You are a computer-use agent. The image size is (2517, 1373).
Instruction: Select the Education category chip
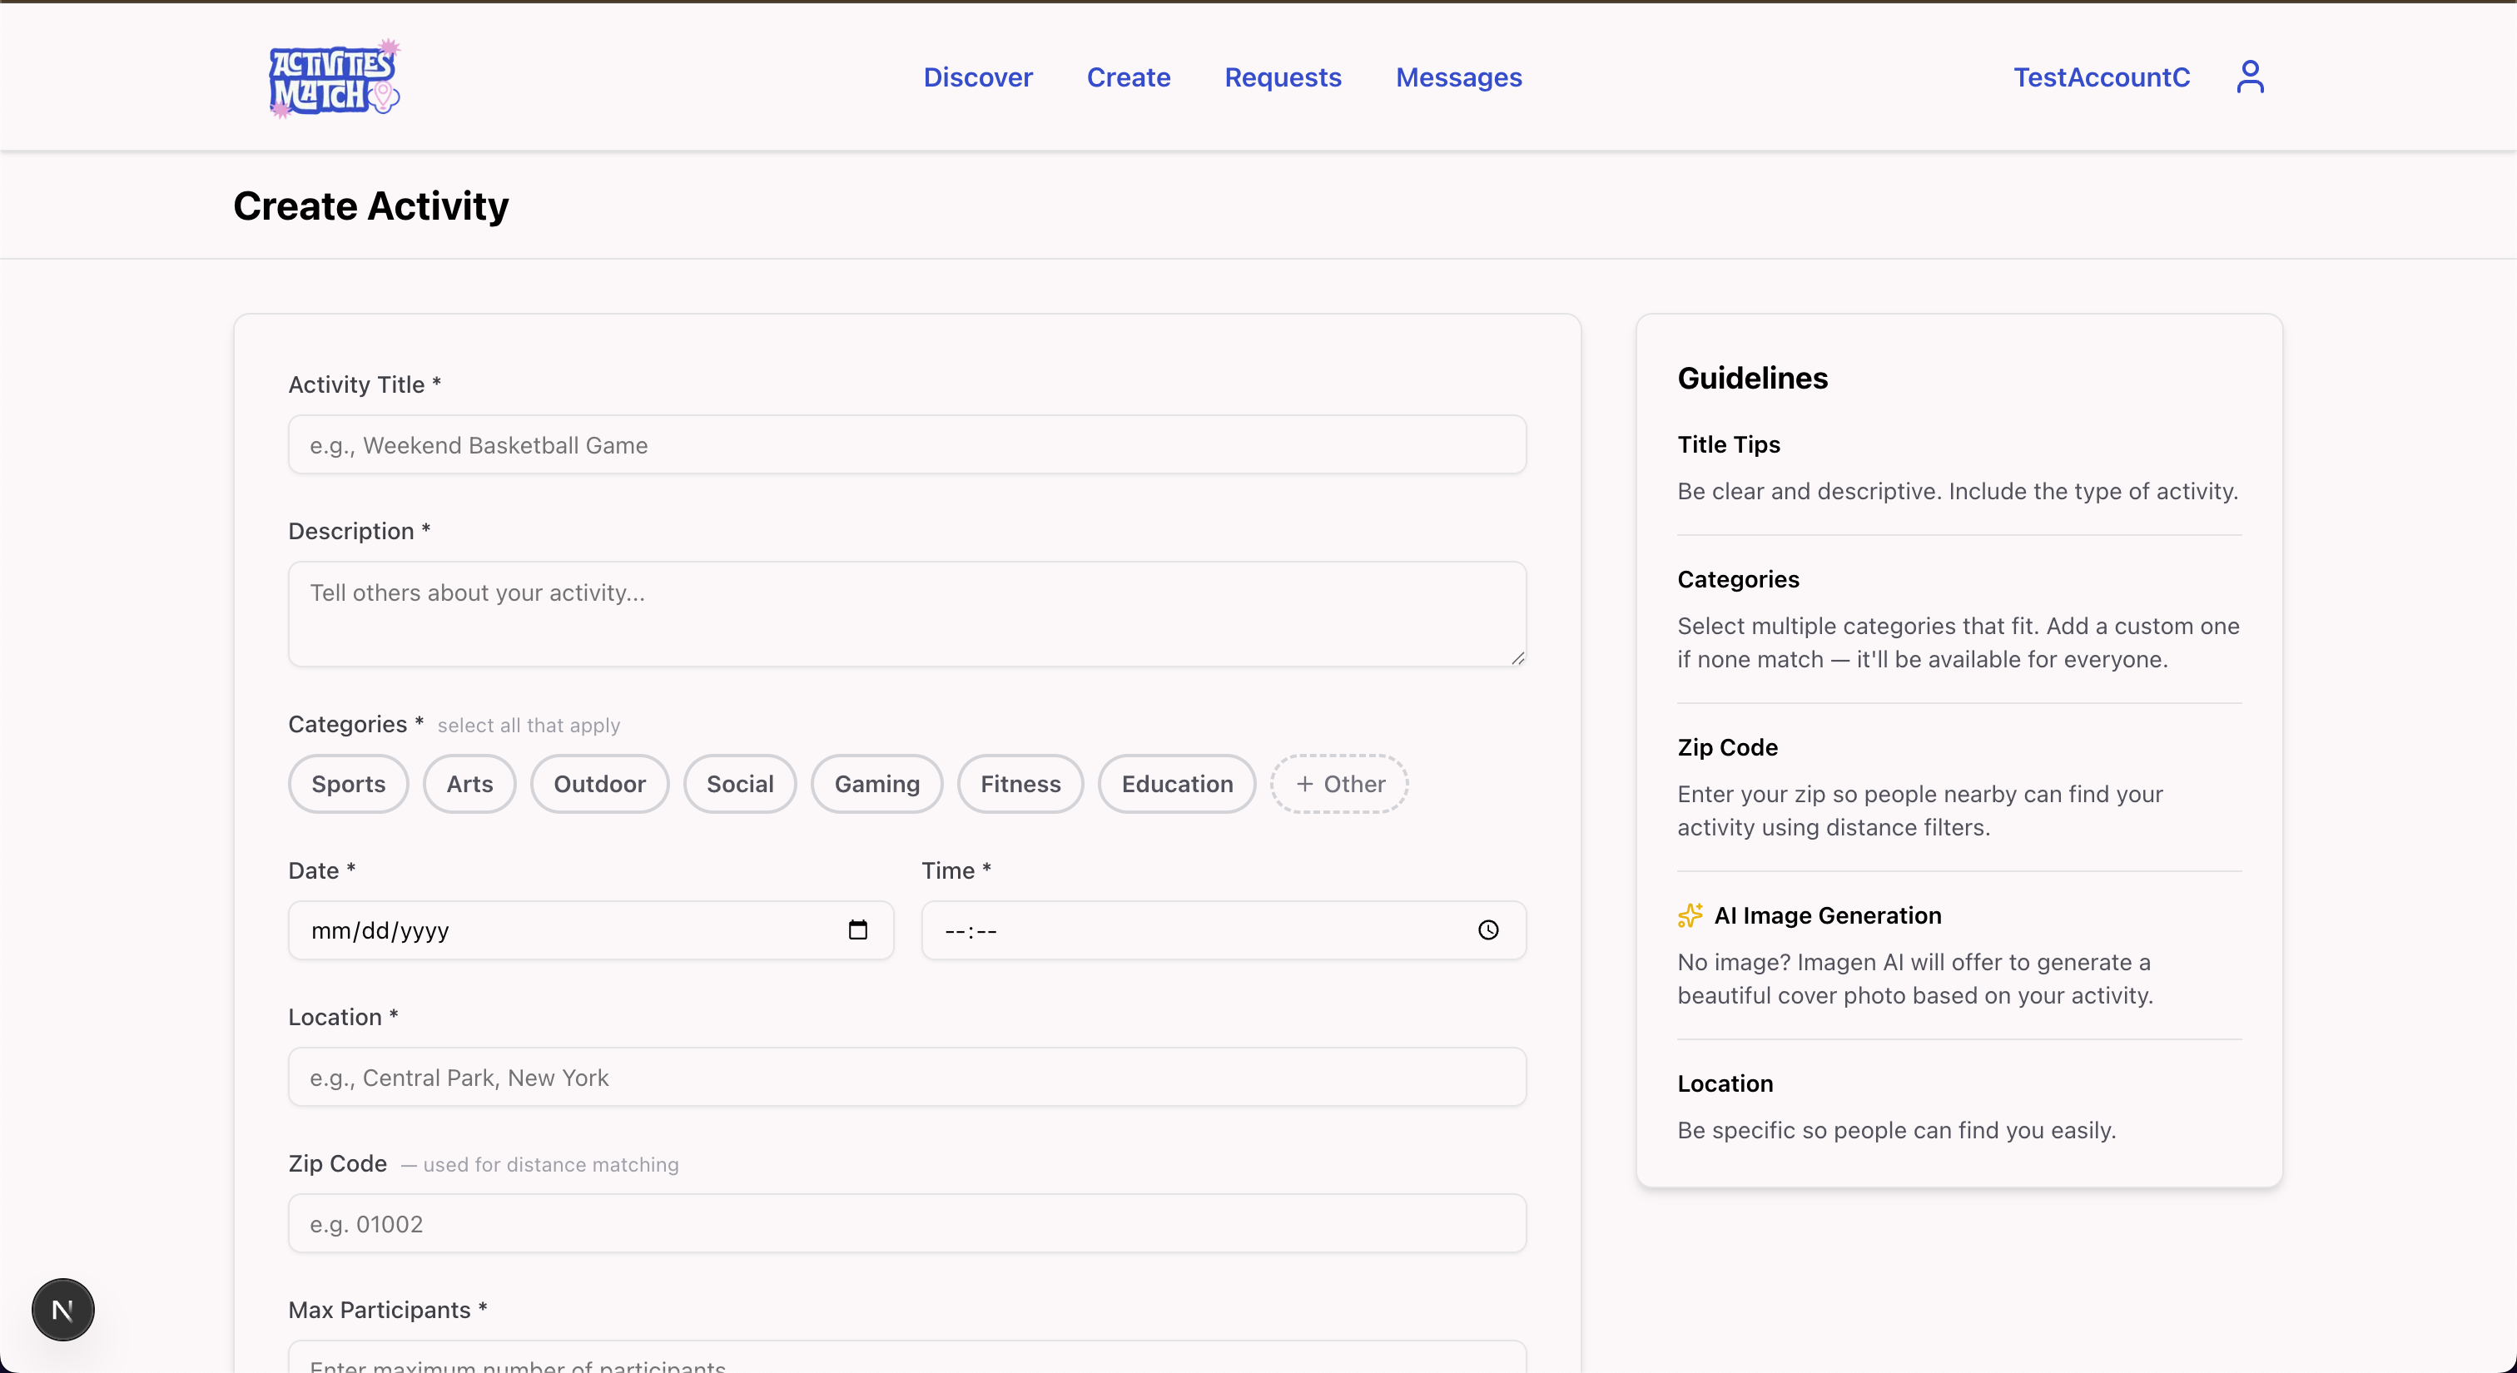pyautogui.click(x=1176, y=783)
